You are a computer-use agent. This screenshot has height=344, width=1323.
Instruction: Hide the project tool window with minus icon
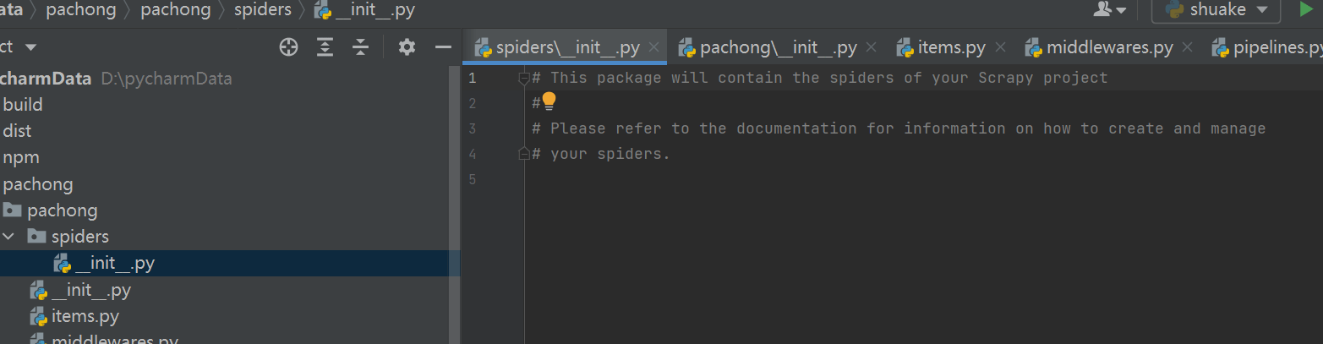pos(443,47)
